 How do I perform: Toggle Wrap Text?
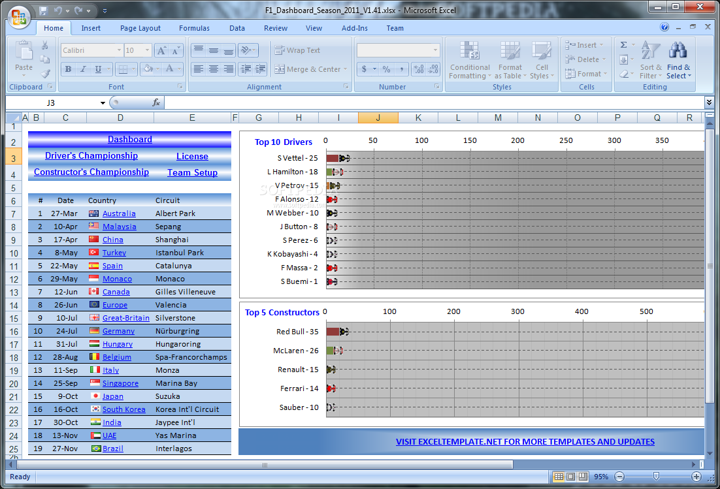[x=297, y=50]
